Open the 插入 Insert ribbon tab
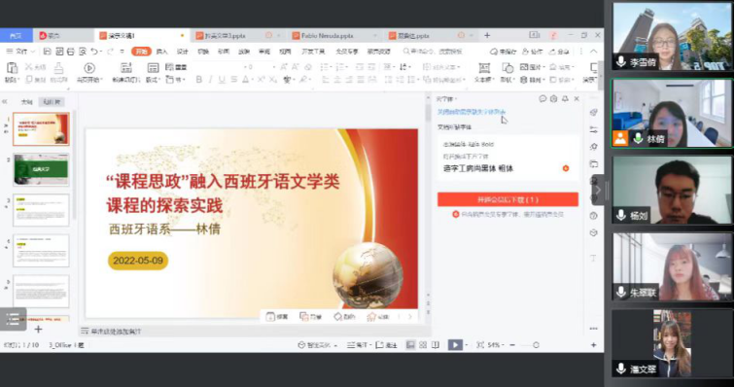 pos(161,52)
